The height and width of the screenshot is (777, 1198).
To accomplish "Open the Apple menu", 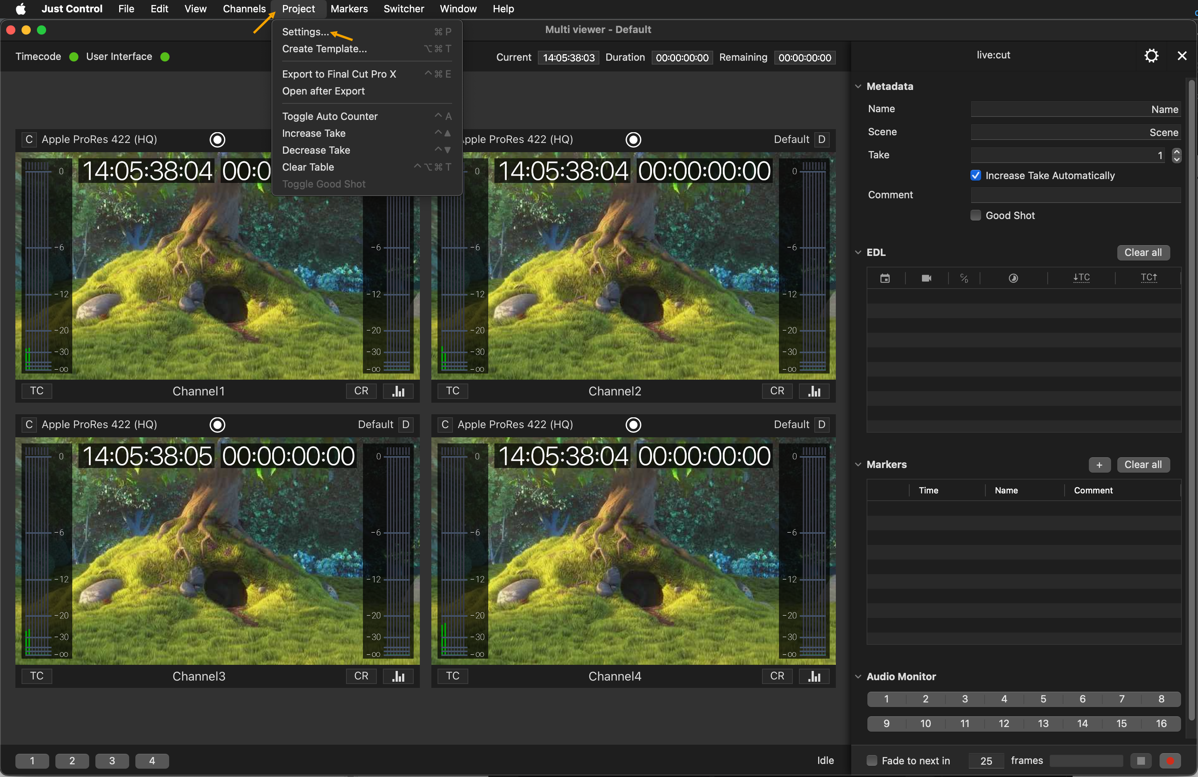I will point(21,8).
